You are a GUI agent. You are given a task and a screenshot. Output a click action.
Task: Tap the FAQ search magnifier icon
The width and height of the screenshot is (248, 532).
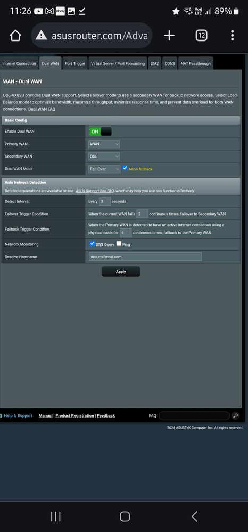(235, 415)
